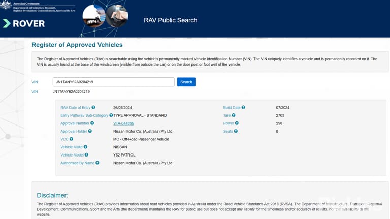Click the TYPE APPROVAL - STANDARD value
This screenshot has height=219, width=390.
pyautogui.click(x=140, y=115)
